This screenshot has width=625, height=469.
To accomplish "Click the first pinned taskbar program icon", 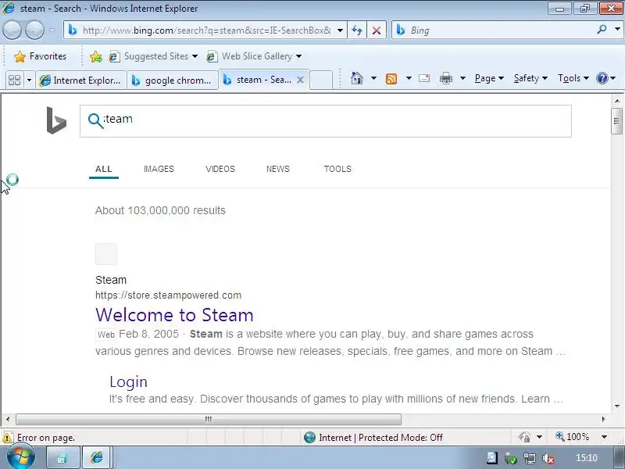I will [x=62, y=457].
